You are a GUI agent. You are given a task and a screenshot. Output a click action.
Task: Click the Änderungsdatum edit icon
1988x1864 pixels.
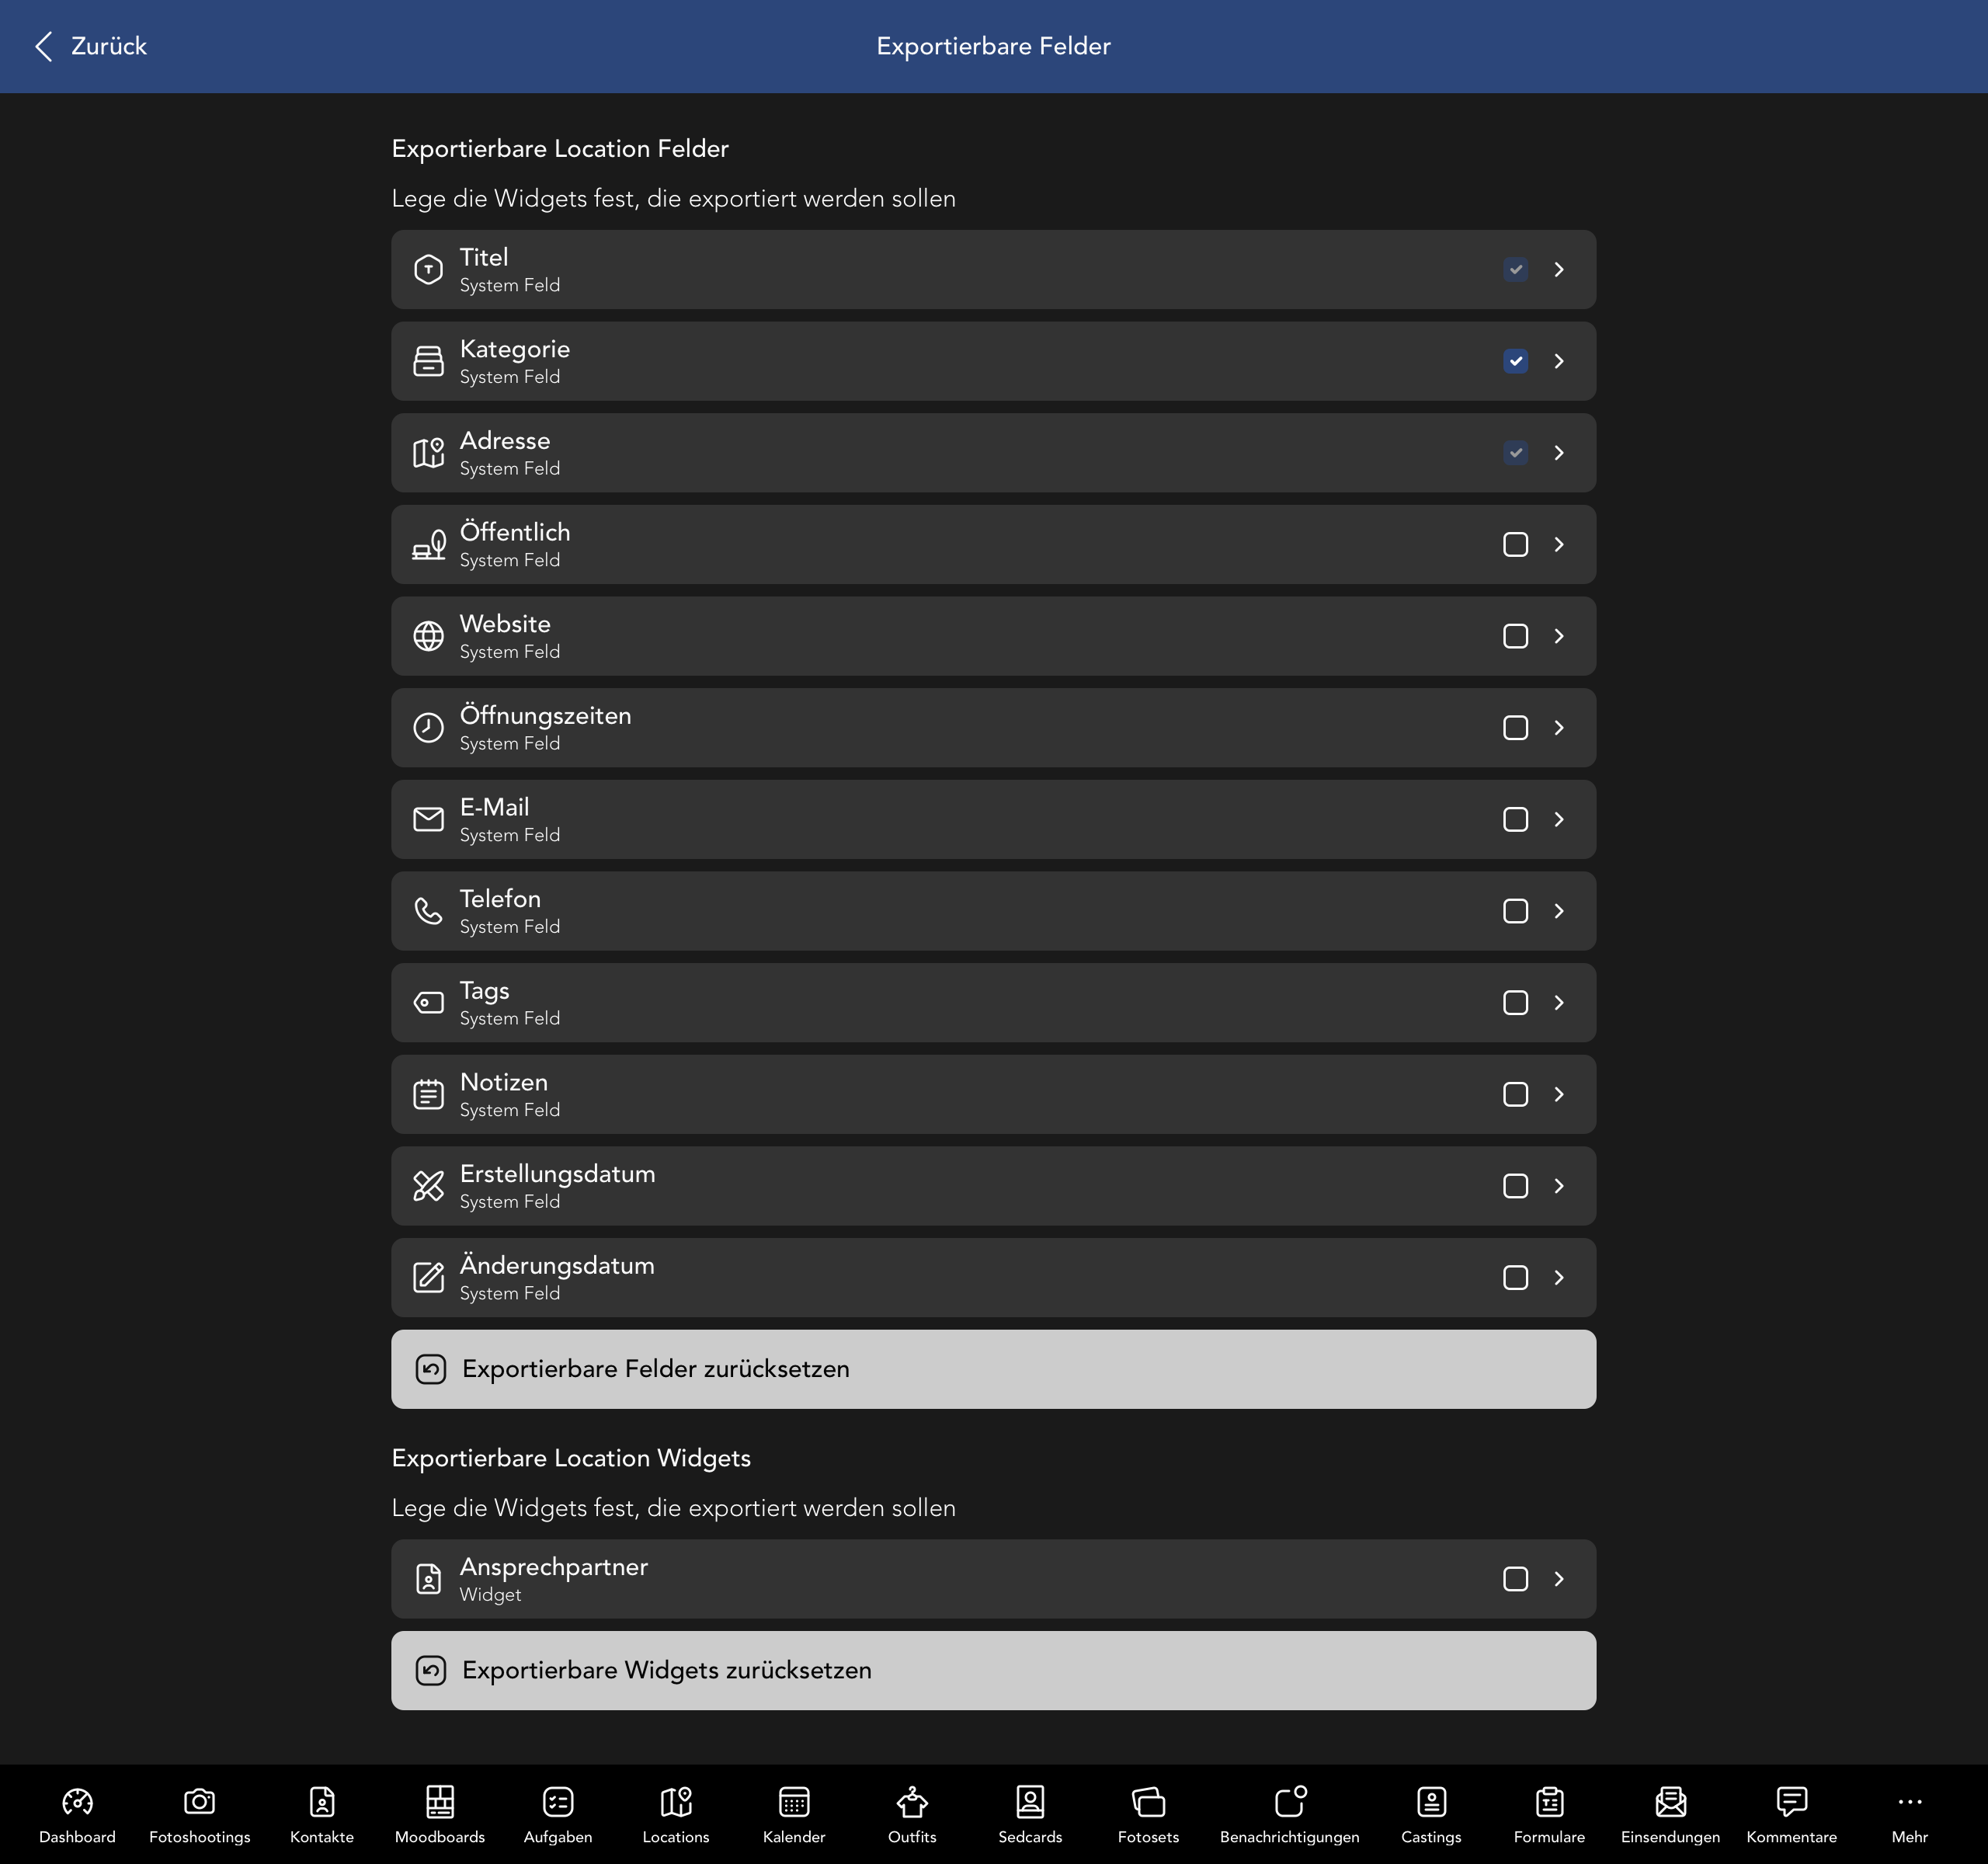tap(428, 1278)
